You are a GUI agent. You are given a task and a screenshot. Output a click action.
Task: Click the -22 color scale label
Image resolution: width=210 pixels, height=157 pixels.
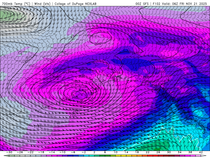[30, 152]
